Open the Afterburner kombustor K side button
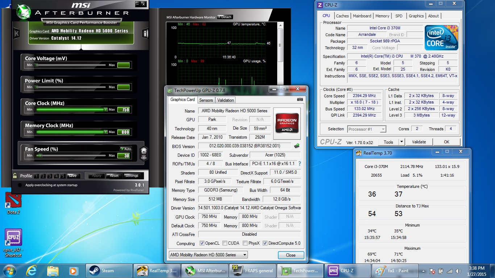This screenshot has width=495, height=278. (x=16, y=34)
